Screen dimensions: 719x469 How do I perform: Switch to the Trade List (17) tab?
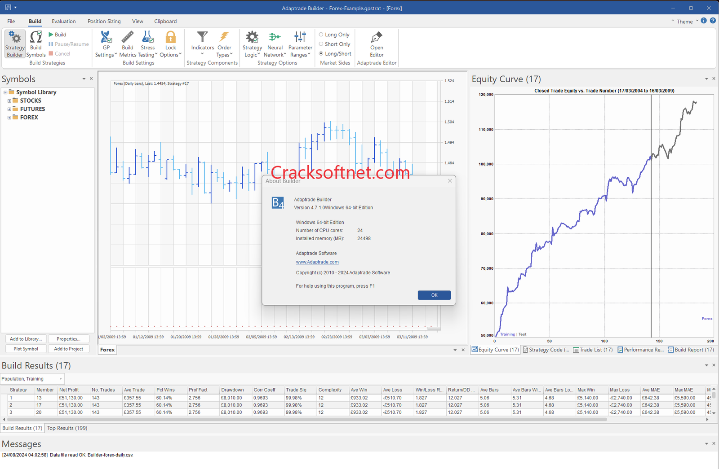click(x=593, y=350)
